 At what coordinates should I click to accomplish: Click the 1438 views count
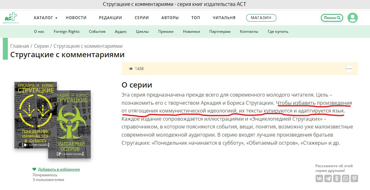click(x=139, y=69)
